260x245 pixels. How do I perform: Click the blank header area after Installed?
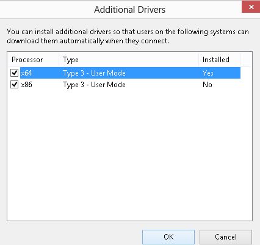point(246,60)
